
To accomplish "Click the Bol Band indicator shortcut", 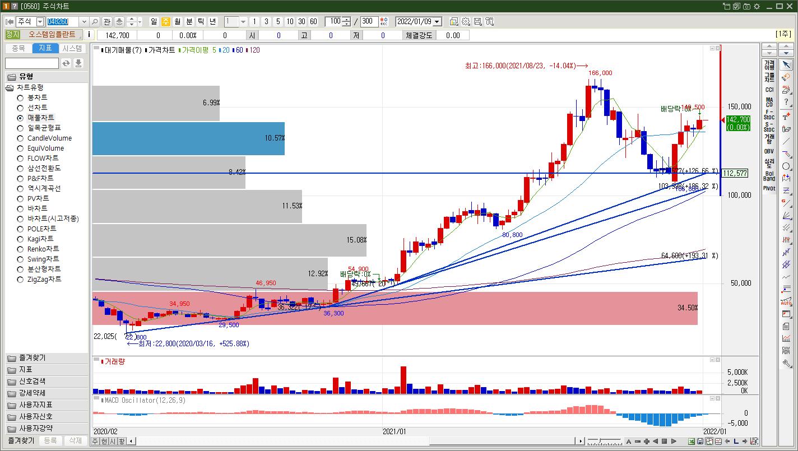I will [x=769, y=176].
